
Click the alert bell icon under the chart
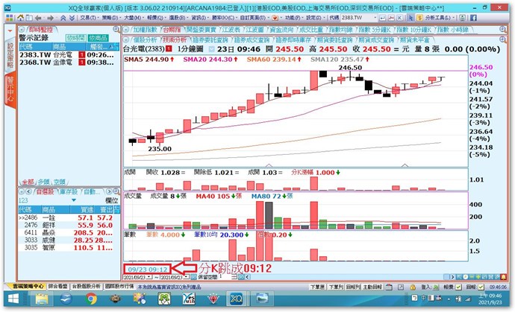pos(504,277)
